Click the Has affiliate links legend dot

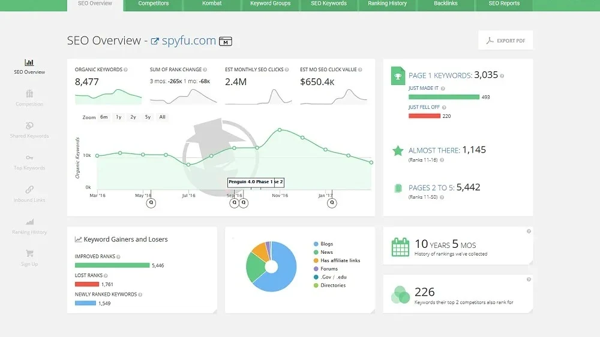[x=316, y=260]
